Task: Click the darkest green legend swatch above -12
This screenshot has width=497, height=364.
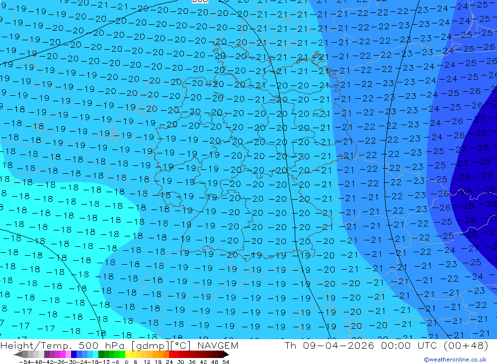Action: click(x=101, y=354)
